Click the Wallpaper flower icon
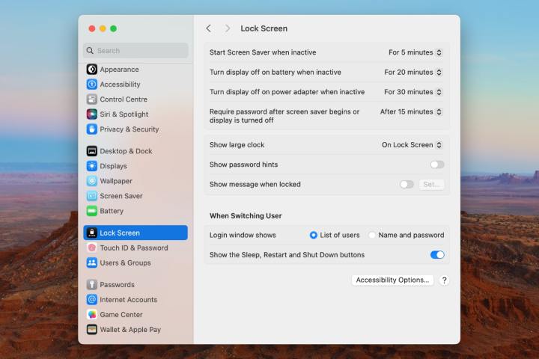Viewport: 539px width, 359px height. [92, 181]
